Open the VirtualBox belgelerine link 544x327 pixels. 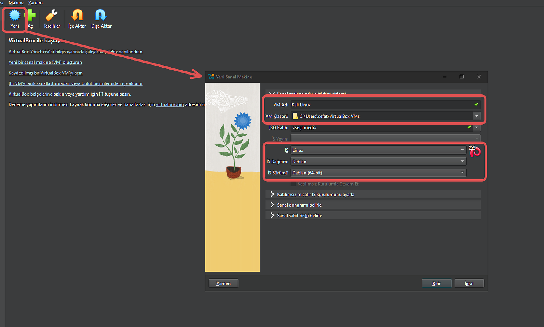[x=30, y=94]
